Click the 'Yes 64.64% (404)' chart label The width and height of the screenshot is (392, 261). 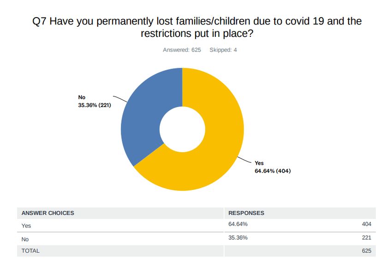(273, 167)
